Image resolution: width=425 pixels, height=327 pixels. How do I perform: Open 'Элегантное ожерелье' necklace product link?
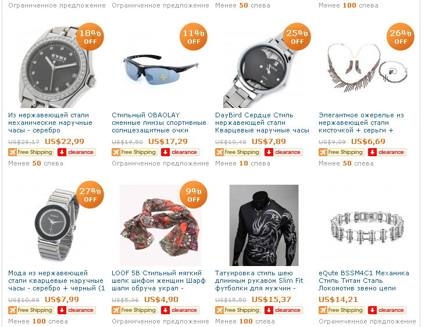tap(361, 123)
